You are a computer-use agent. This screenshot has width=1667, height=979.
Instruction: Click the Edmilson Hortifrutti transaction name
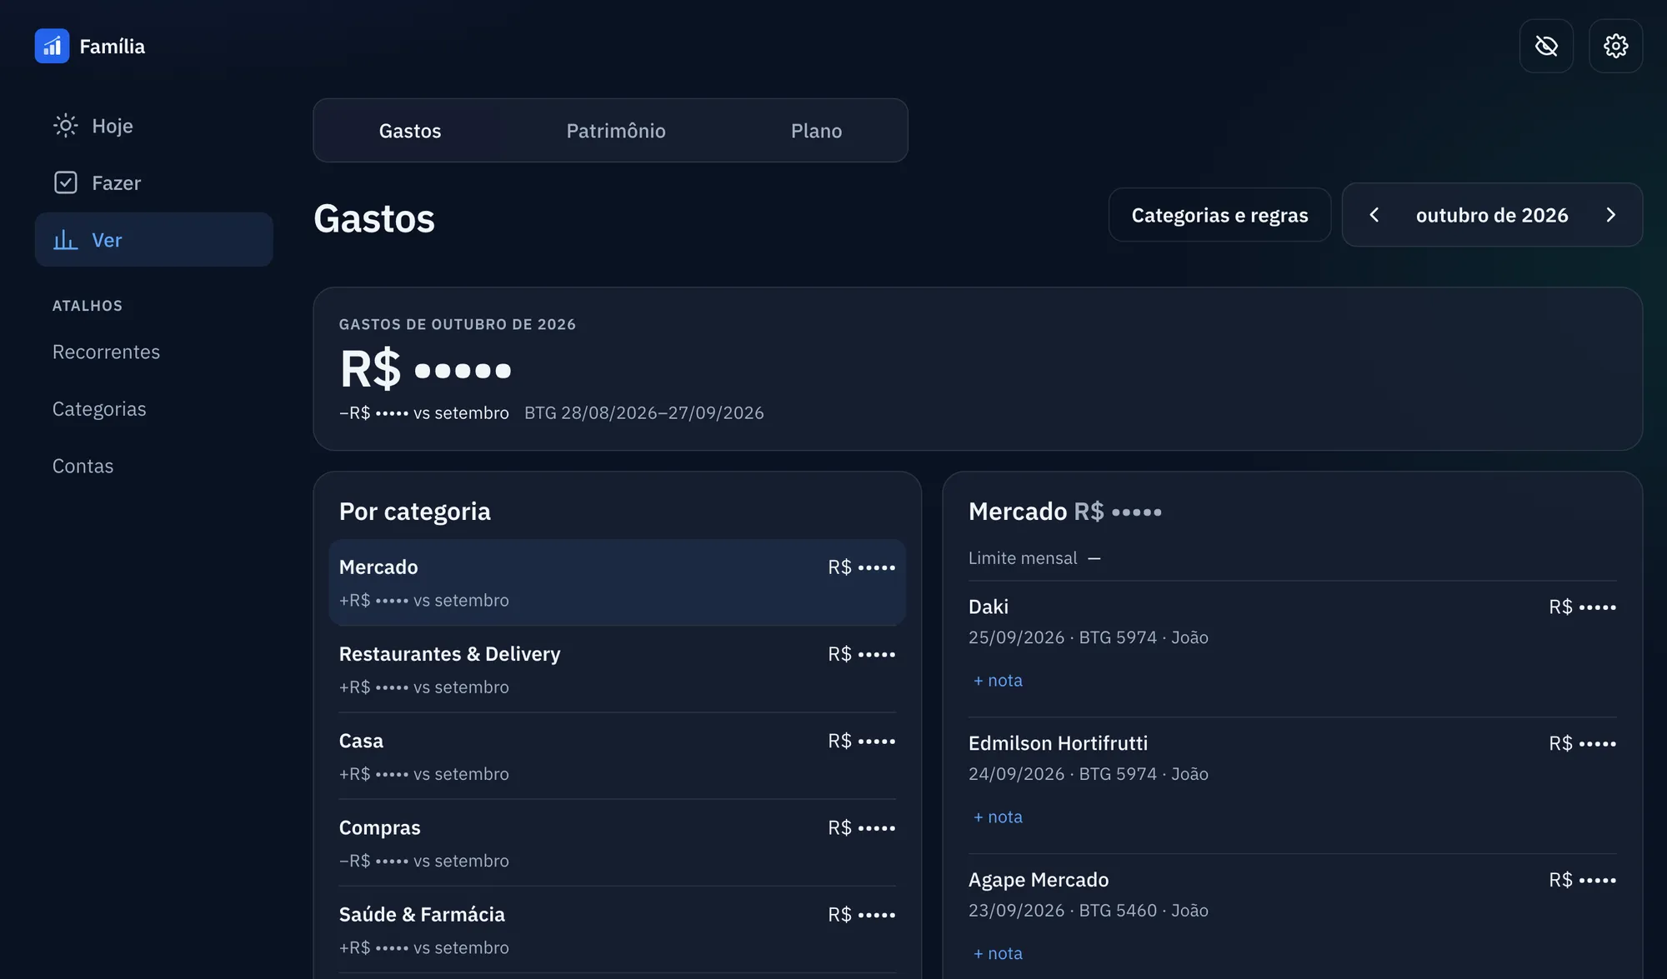(x=1058, y=743)
